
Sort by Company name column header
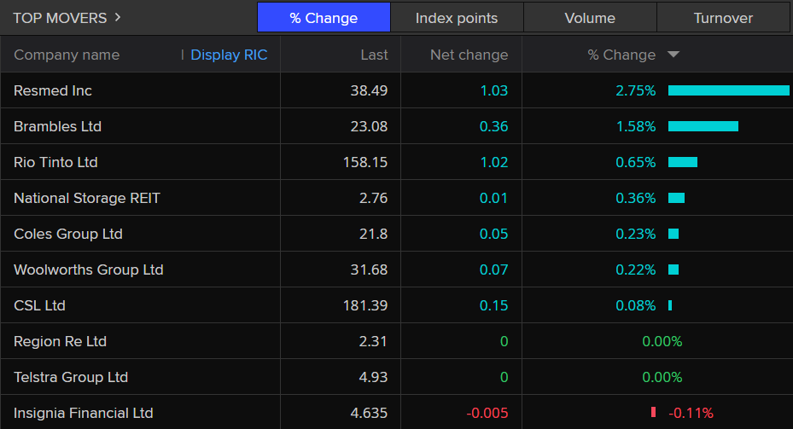67,55
